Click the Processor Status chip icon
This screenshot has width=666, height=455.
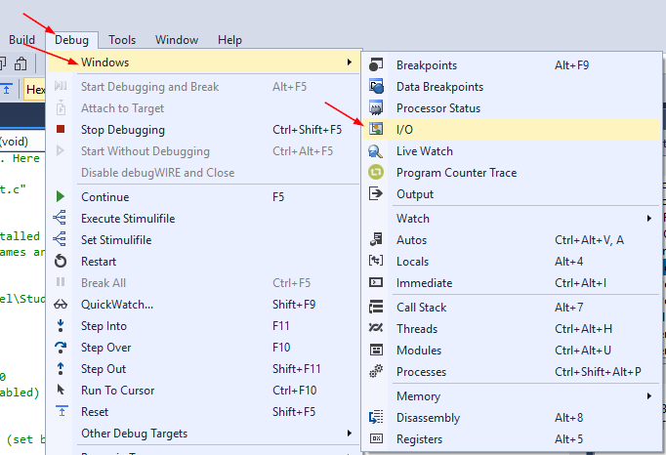click(376, 108)
